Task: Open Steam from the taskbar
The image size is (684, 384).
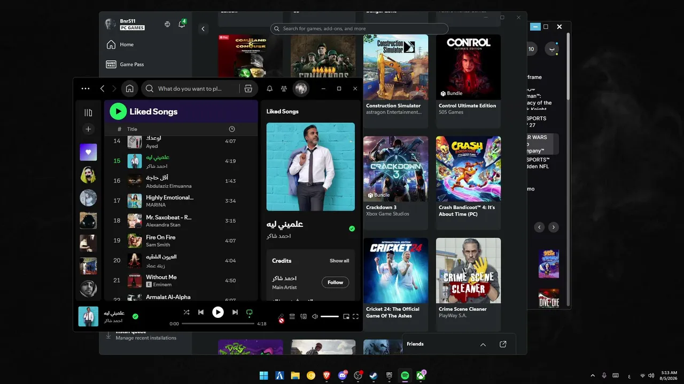Action: point(374,375)
